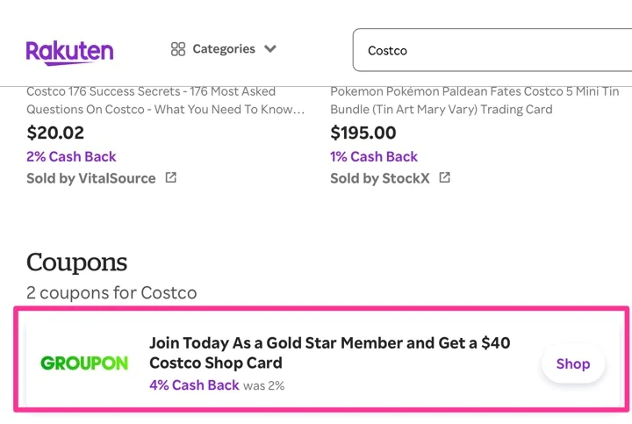Click the 2% Cash Back link

pyautogui.click(x=71, y=156)
